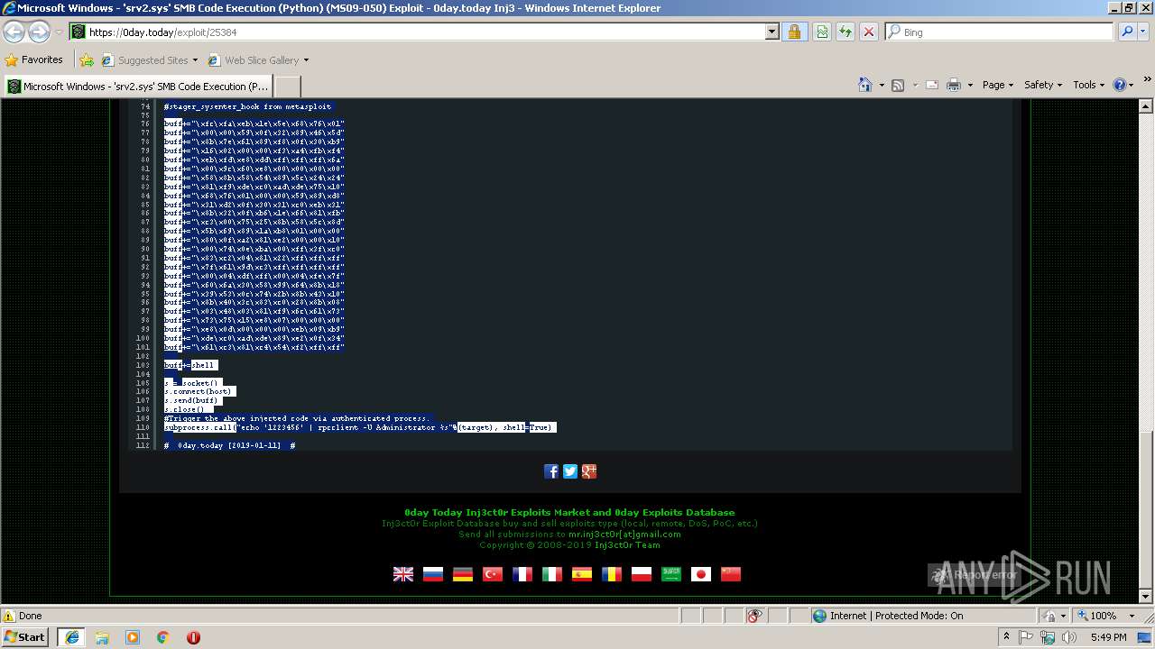1155x649 pixels.
Task: Go forward with the Forward arrow button
Action: click(x=39, y=32)
